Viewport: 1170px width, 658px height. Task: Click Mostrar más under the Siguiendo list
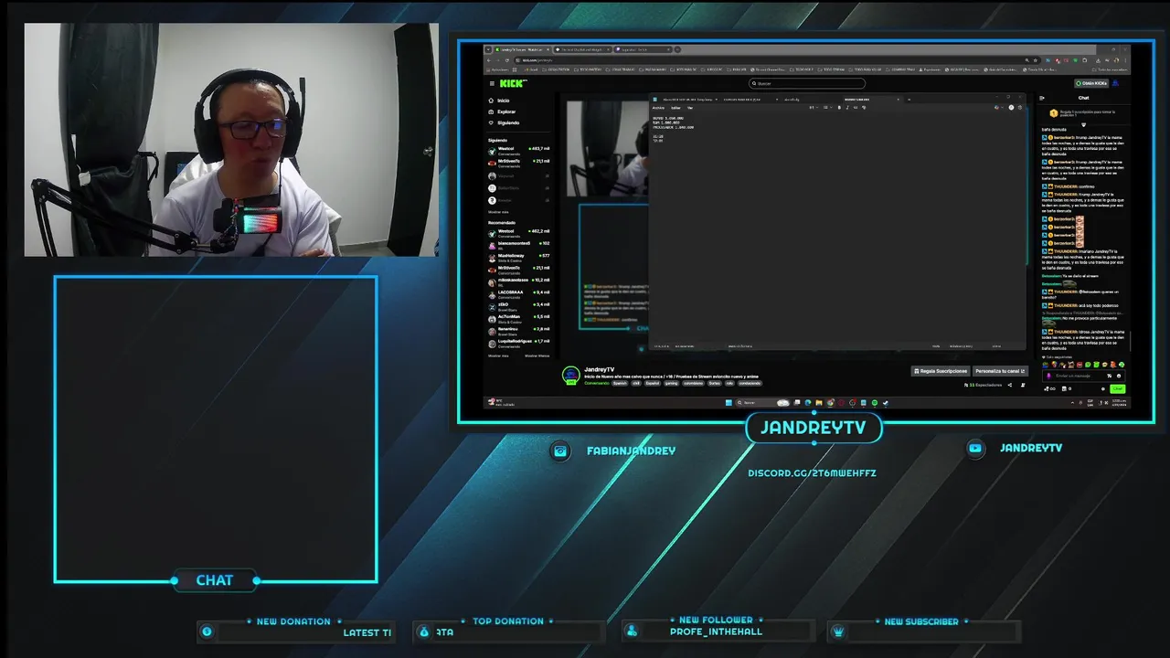pos(498,212)
